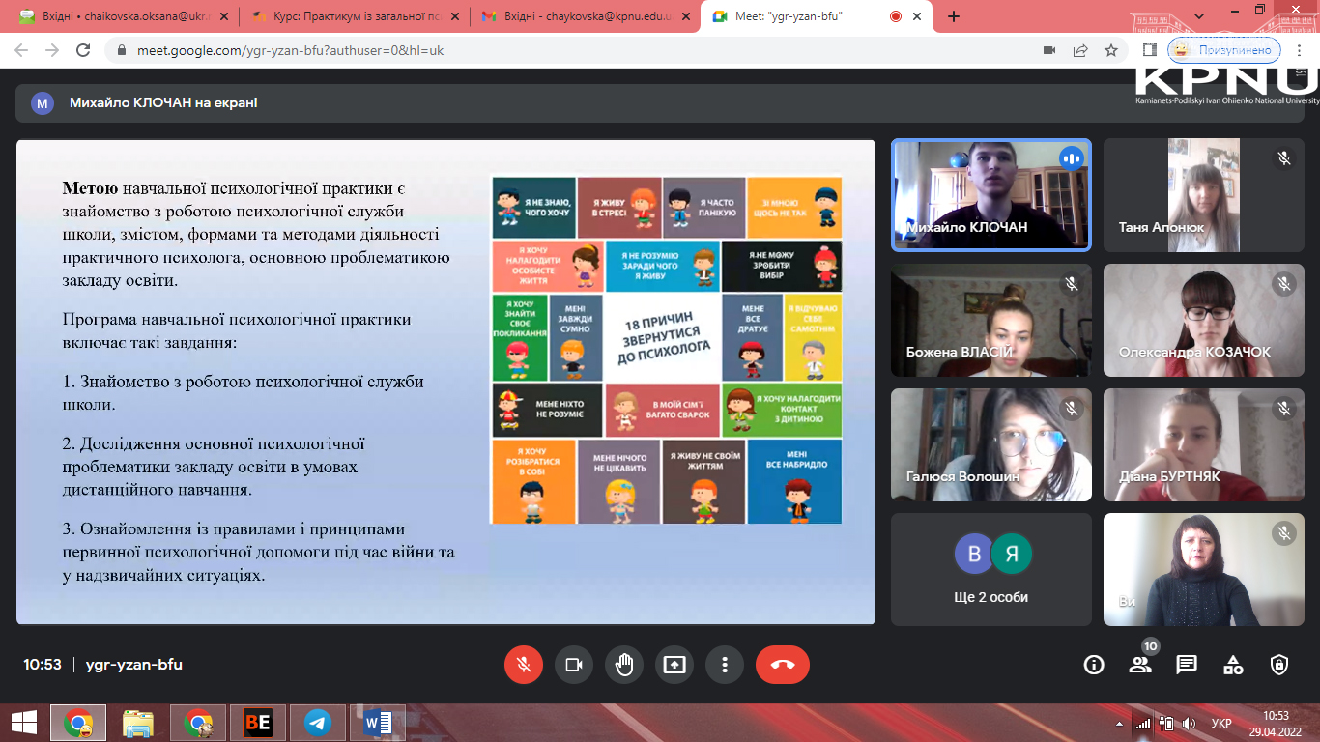Open host controls lock icon
Image resolution: width=1320 pixels, height=742 pixels.
pos(1279,665)
